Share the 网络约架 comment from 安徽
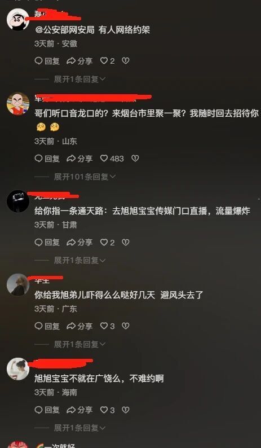Viewport: 261px width, 448px height. pyautogui.click(x=79, y=61)
